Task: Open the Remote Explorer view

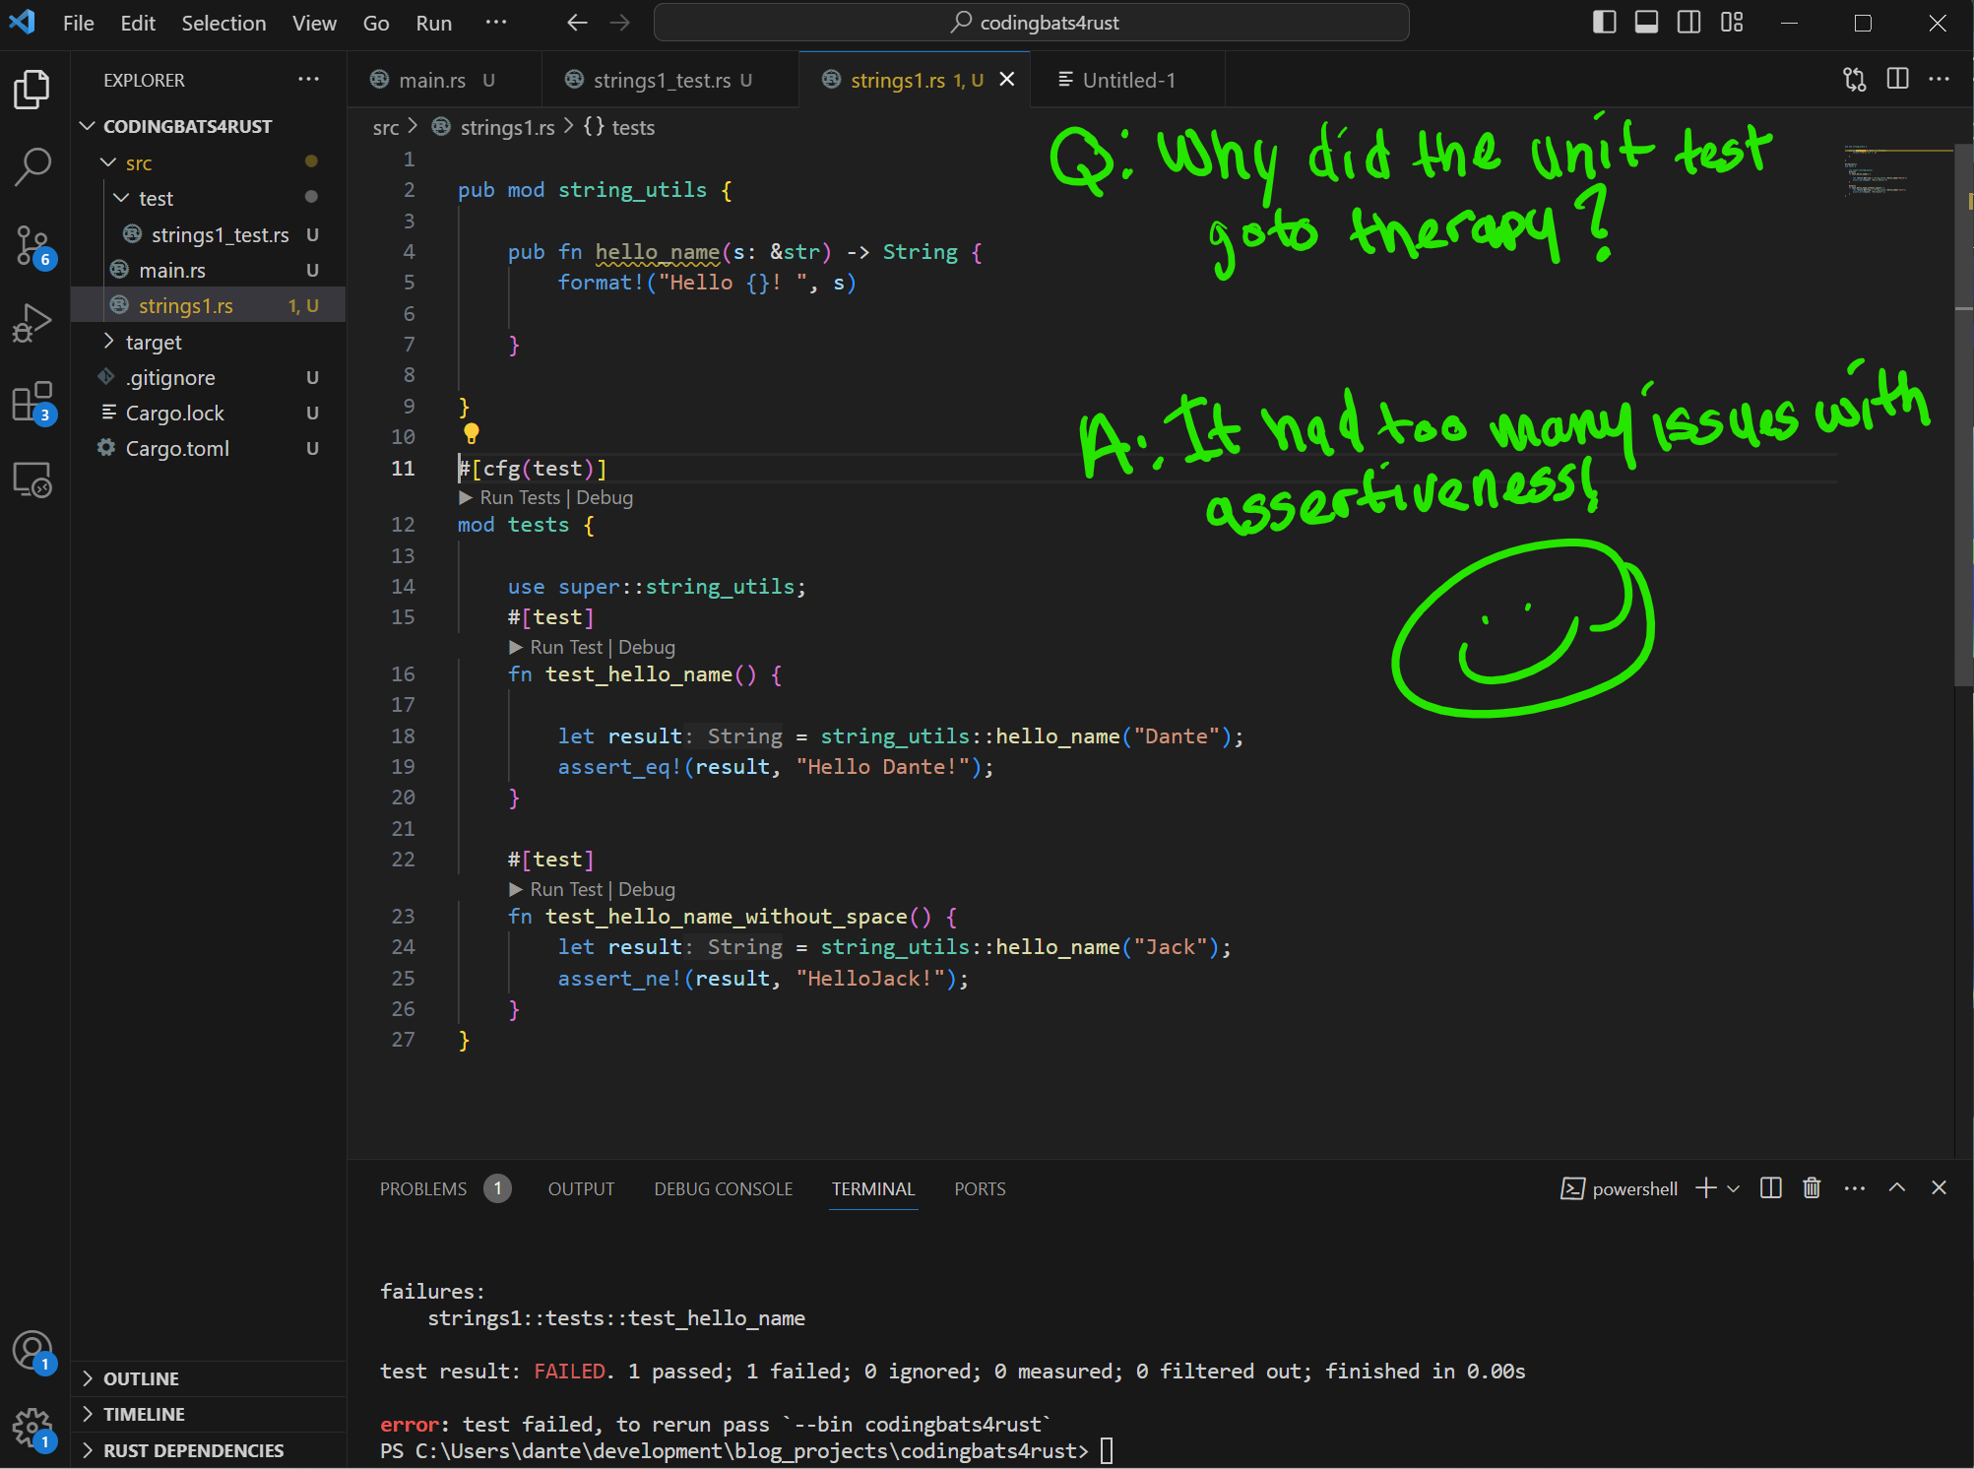Action: pyautogui.click(x=32, y=480)
